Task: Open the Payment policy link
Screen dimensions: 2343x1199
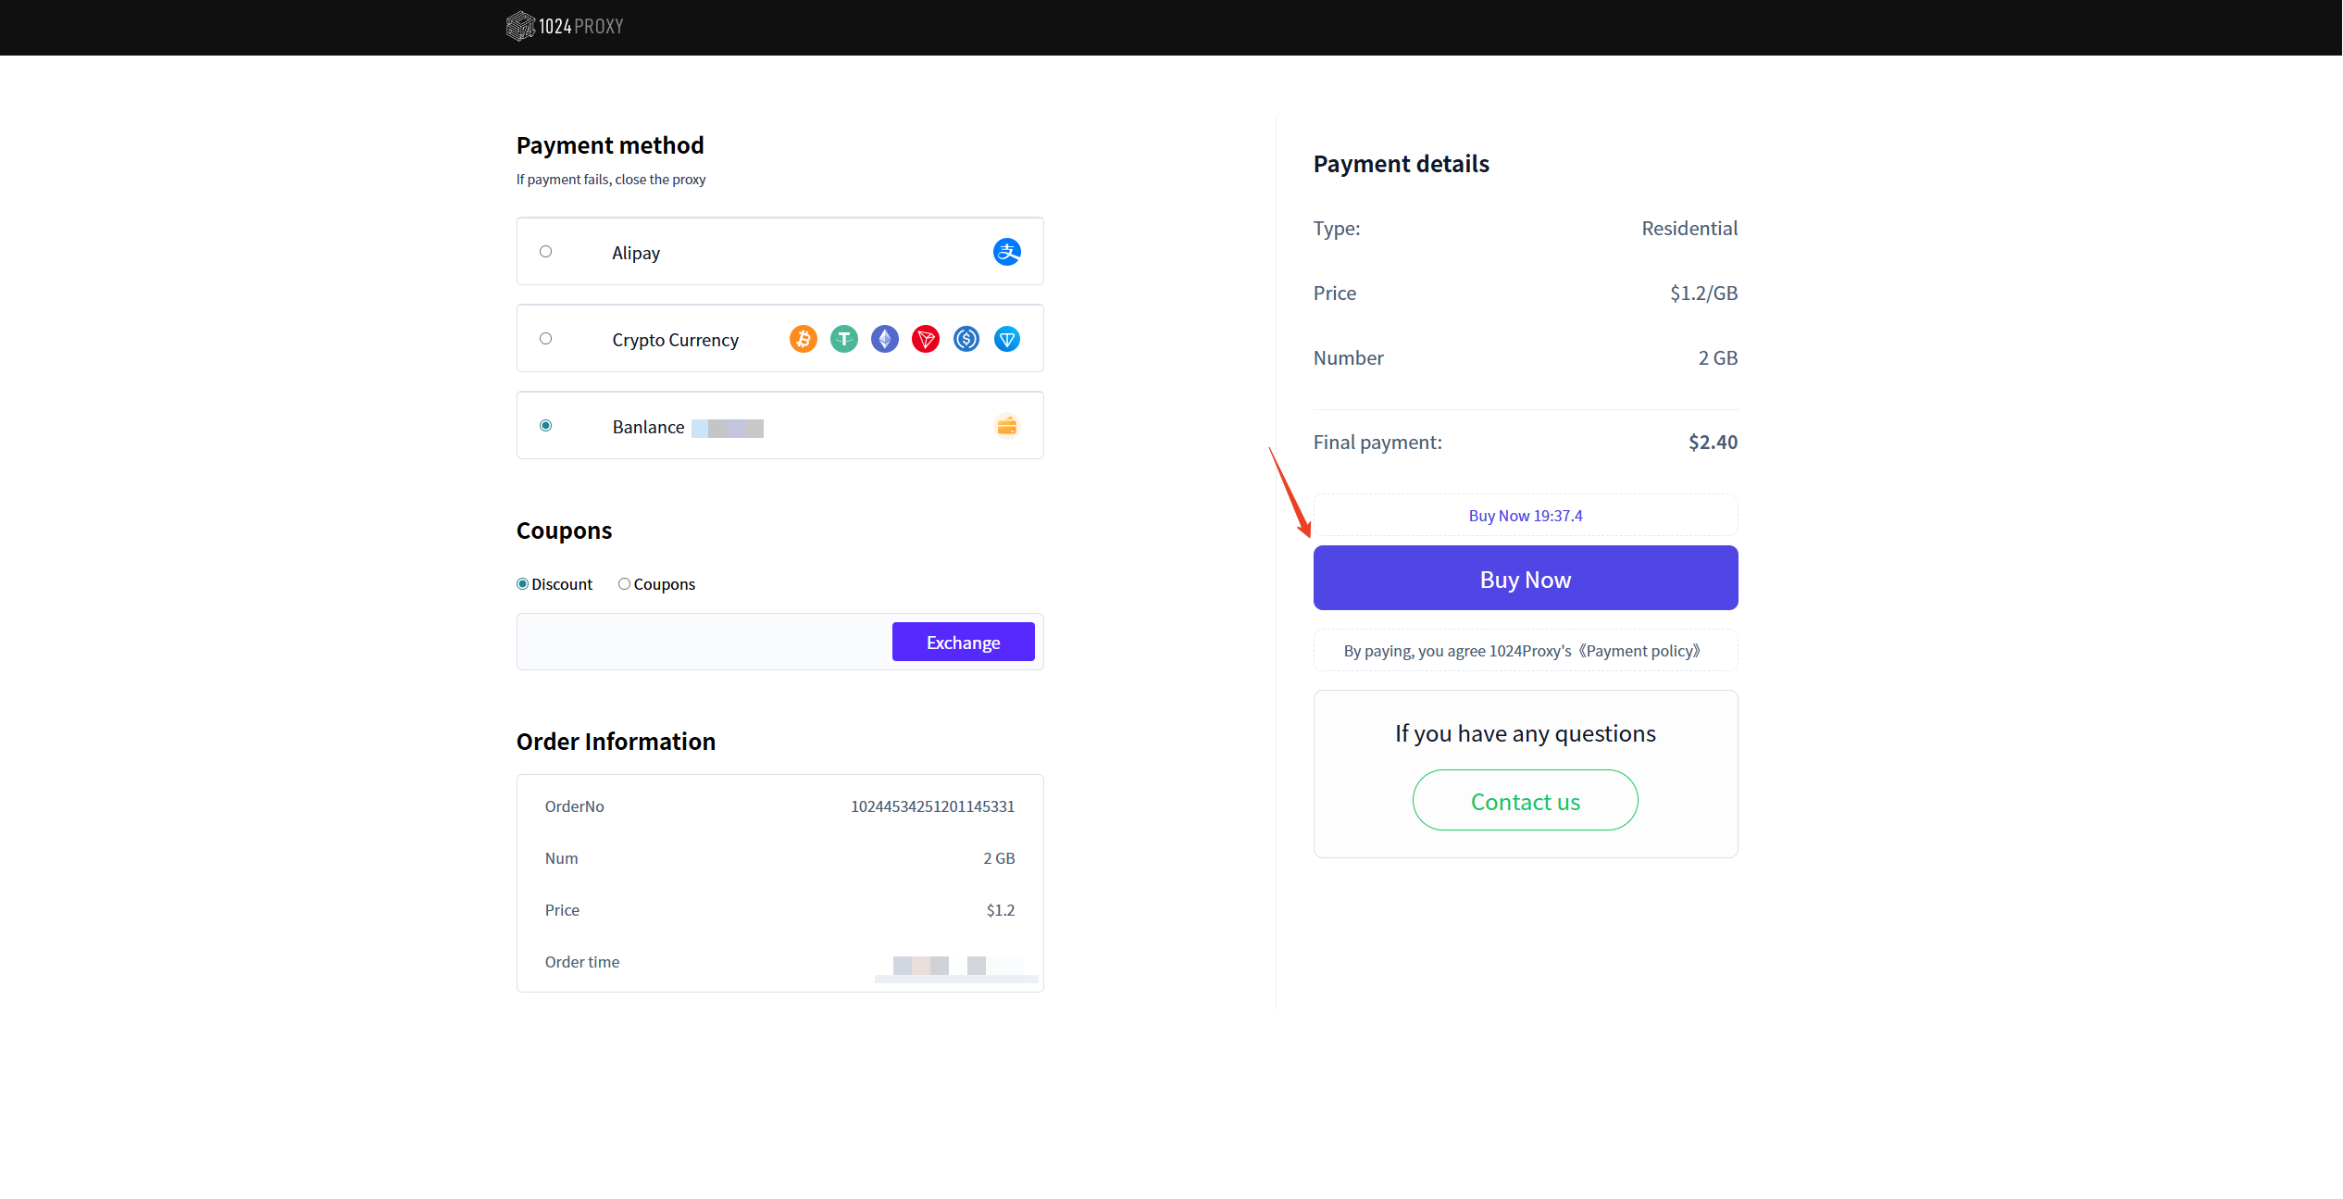Action: (1640, 651)
